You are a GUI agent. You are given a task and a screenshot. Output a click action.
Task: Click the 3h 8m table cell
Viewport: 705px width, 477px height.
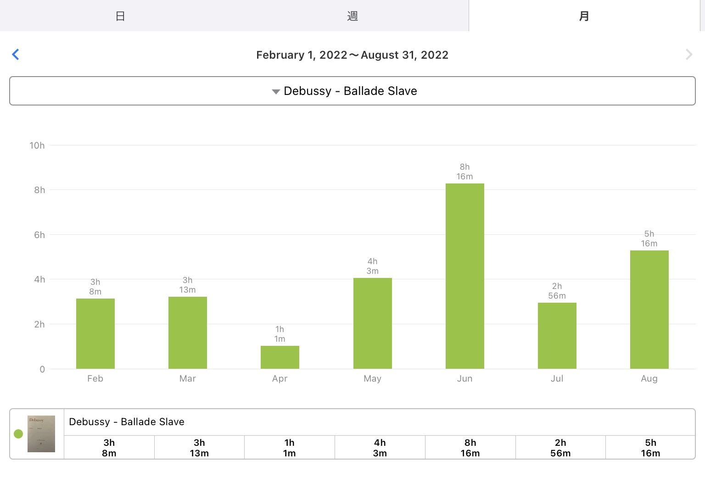pyautogui.click(x=109, y=448)
